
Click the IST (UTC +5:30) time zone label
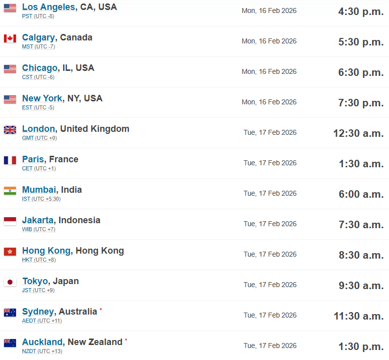pos(41,199)
